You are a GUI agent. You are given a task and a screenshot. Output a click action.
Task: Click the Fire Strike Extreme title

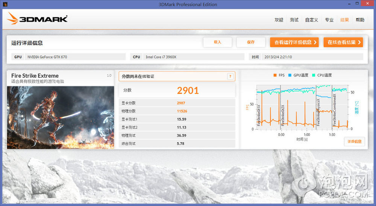tap(35, 75)
